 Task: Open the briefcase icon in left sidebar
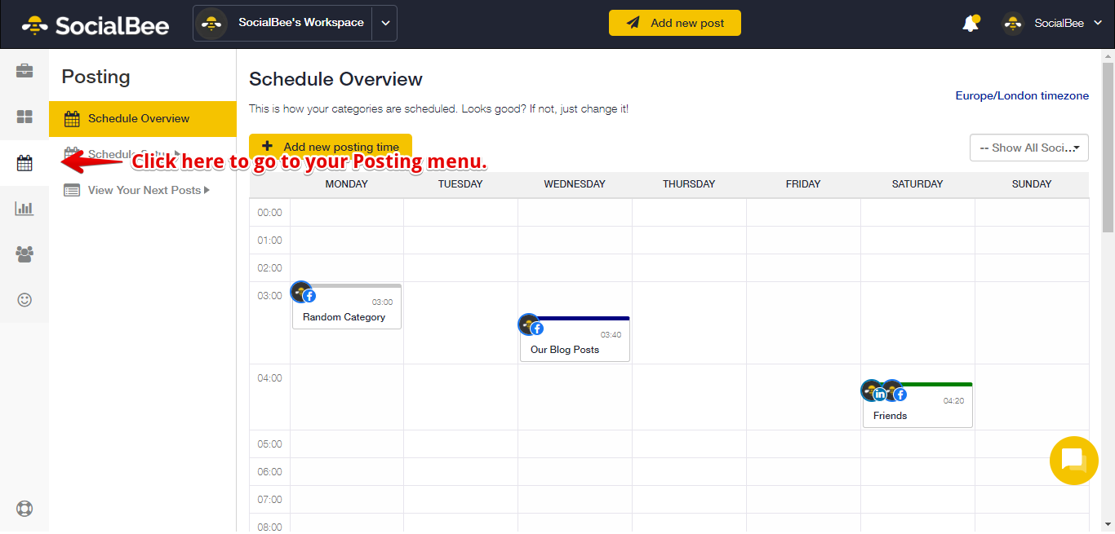pos(24,70)
